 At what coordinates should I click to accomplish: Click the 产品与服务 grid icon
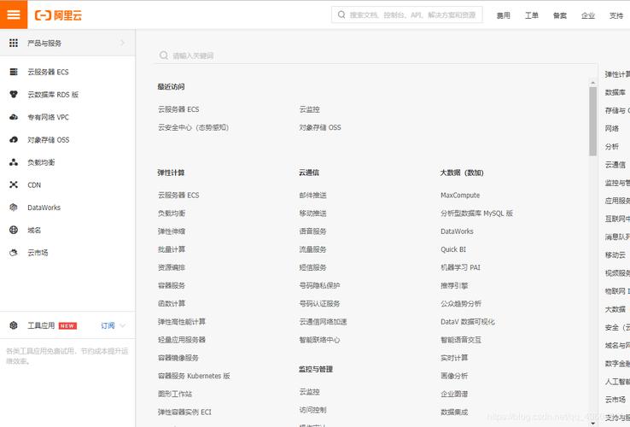pos(14,43)
